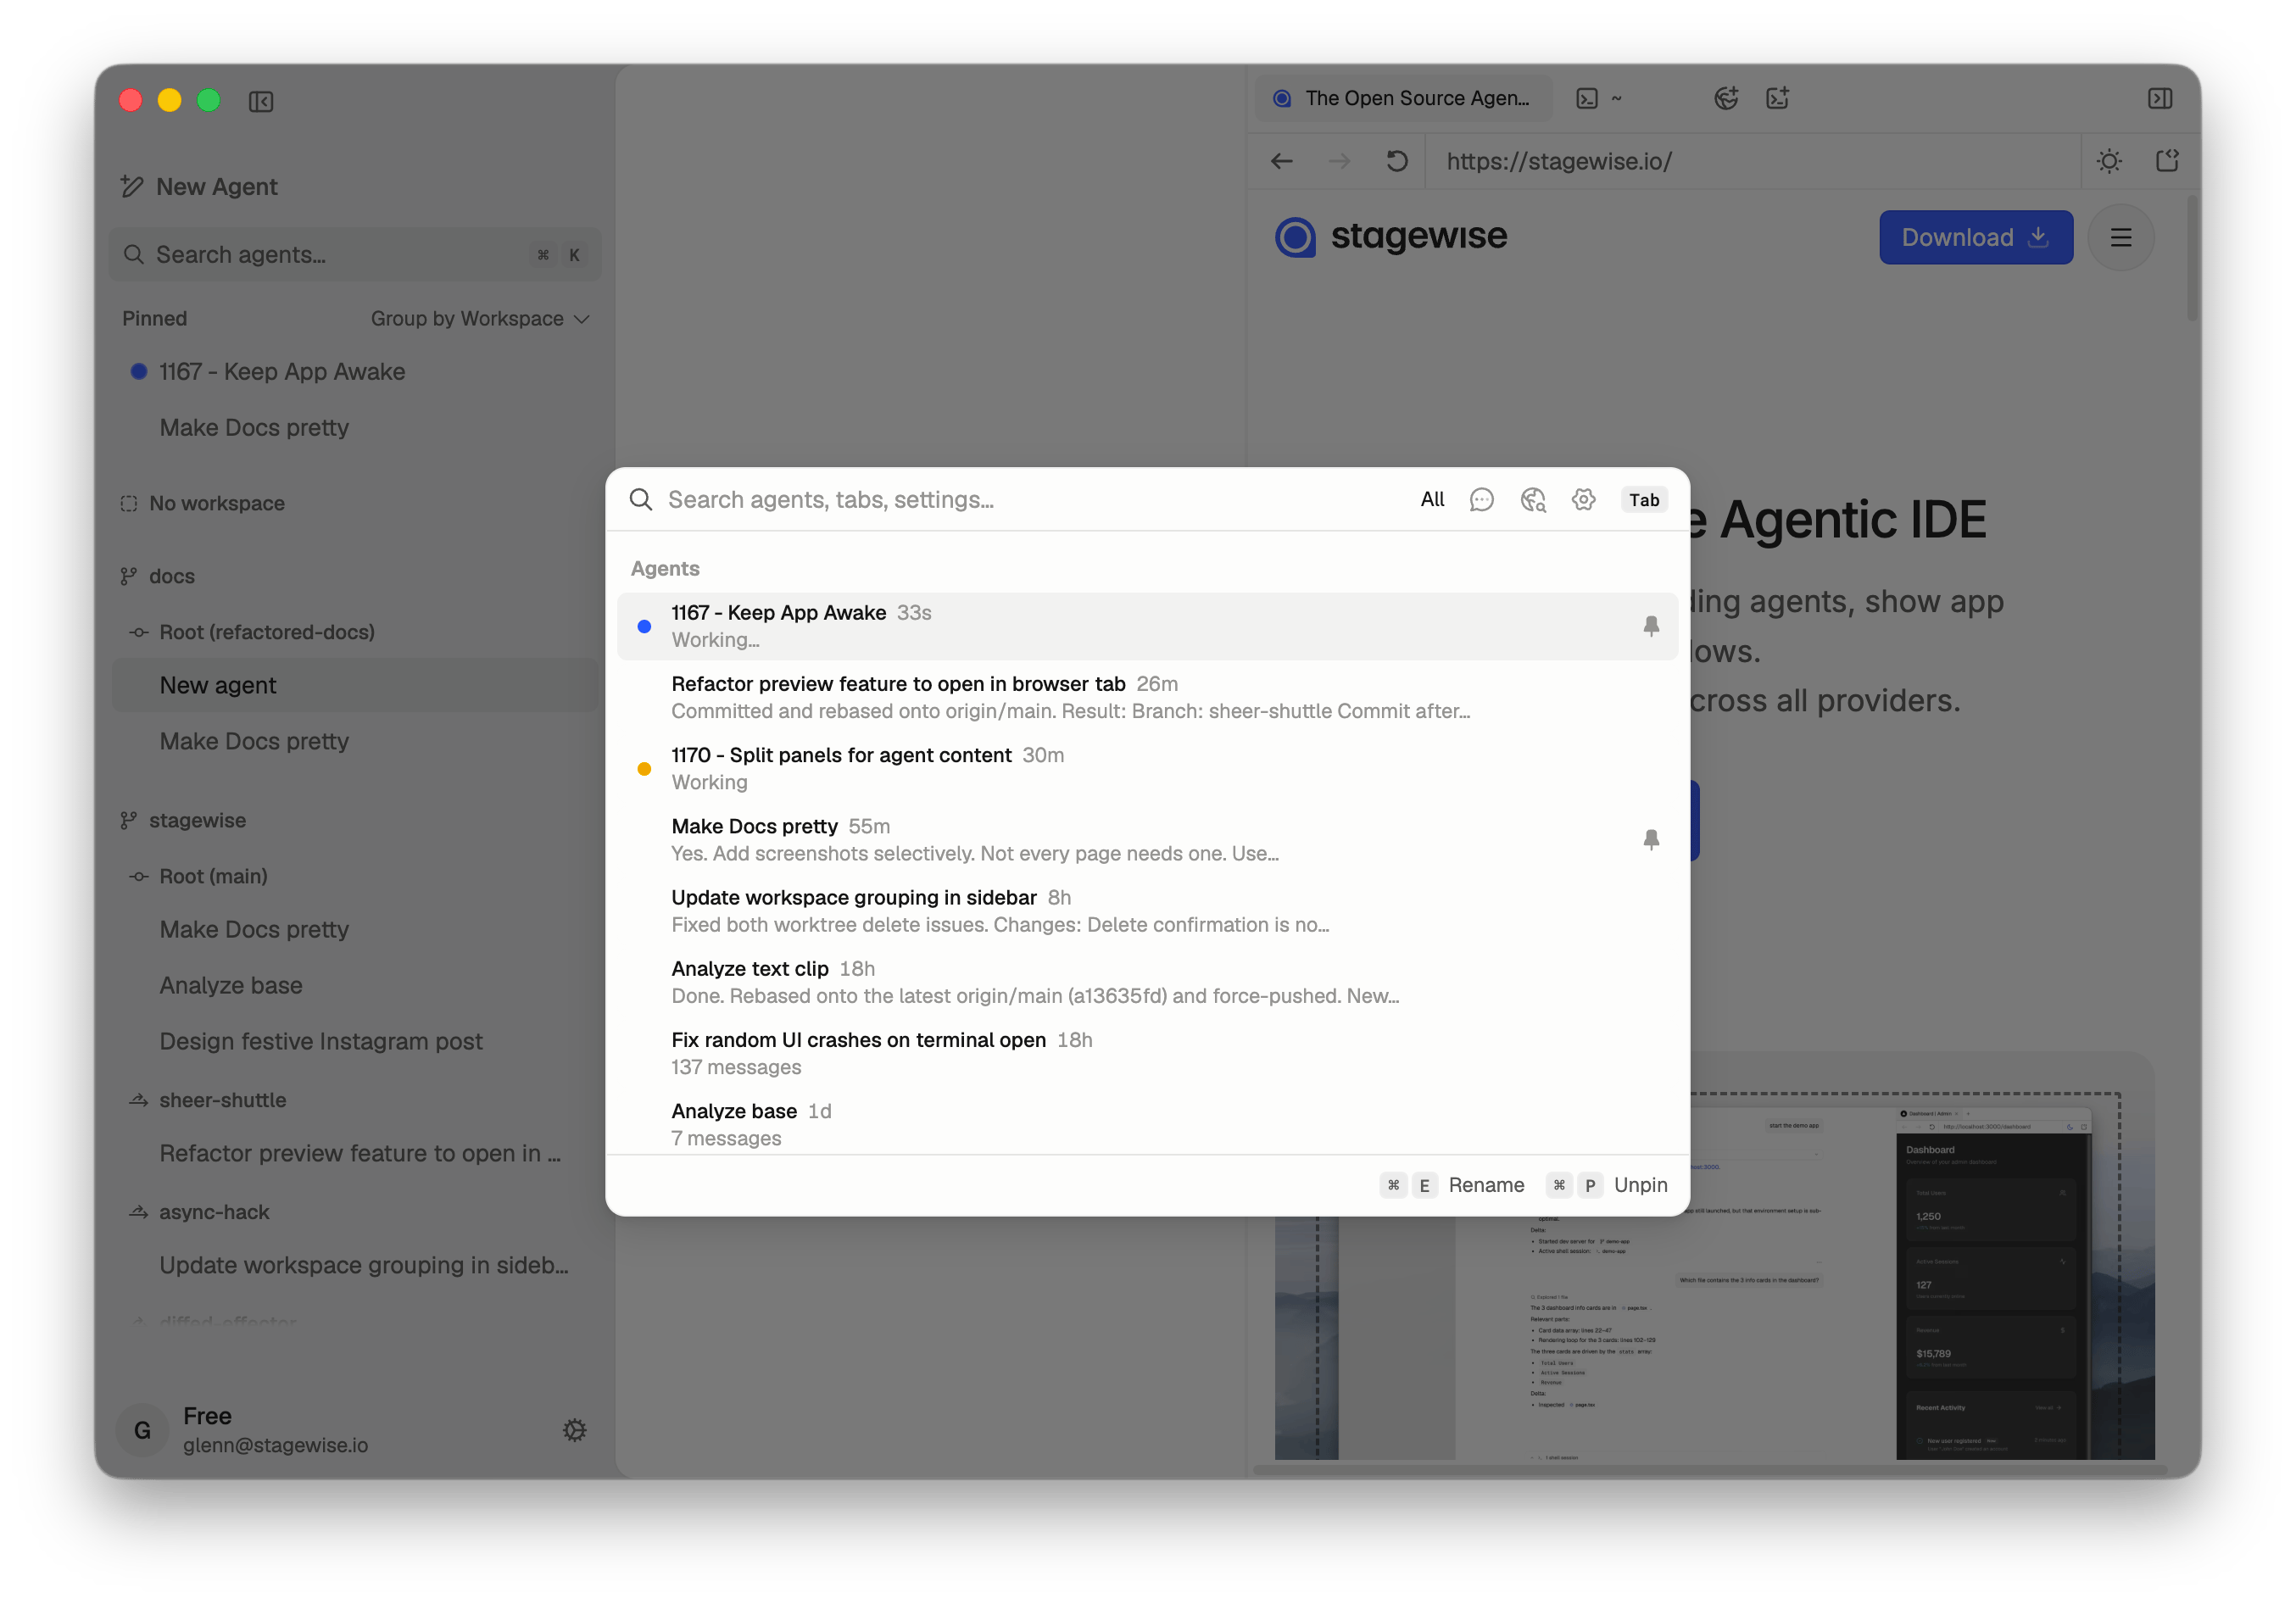Unpin Make Docs pretty pin icon
This screenshot has width=2296, height=1604.
click(1651, 840)
